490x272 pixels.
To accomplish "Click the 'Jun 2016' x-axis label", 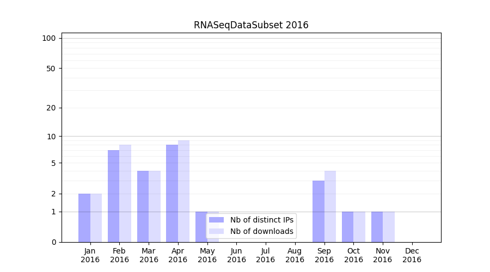I will [x=236, y=255].
